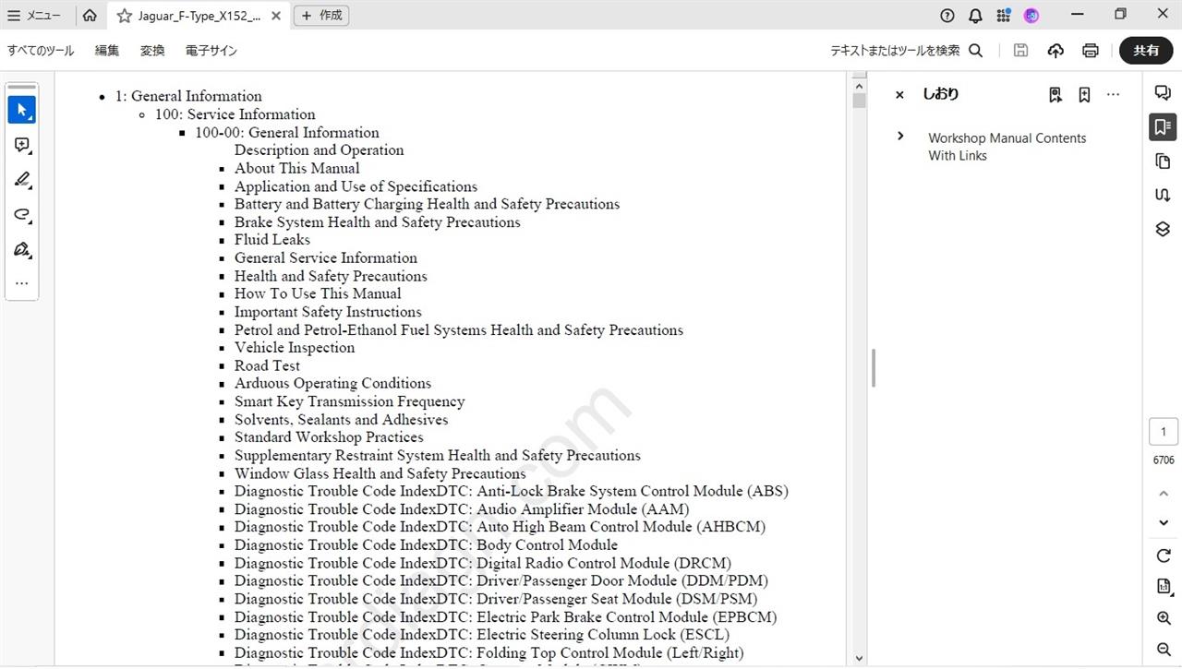This screenshot has height=669, width=1182.
Task: Close the しおり bookmarks panel
Action: (x=899, y=94)
